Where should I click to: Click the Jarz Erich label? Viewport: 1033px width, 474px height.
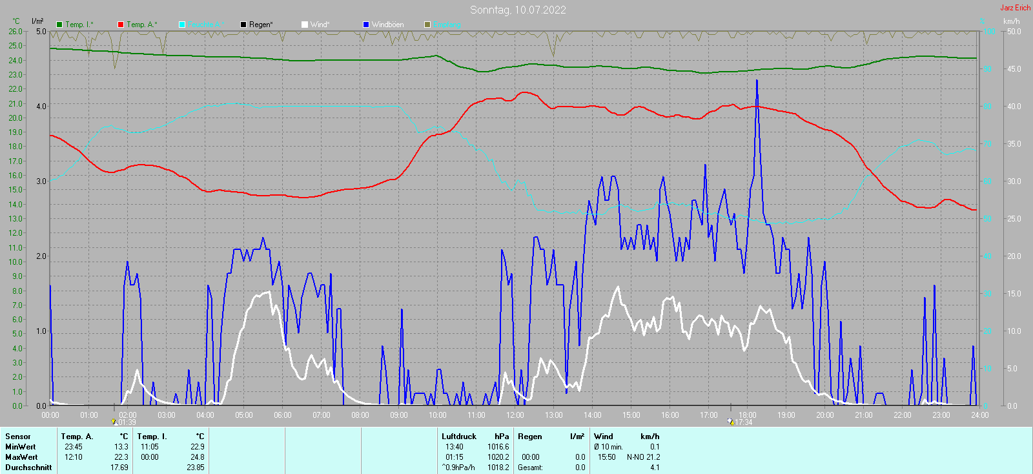pyautogui.click(x=1015, y=8)
